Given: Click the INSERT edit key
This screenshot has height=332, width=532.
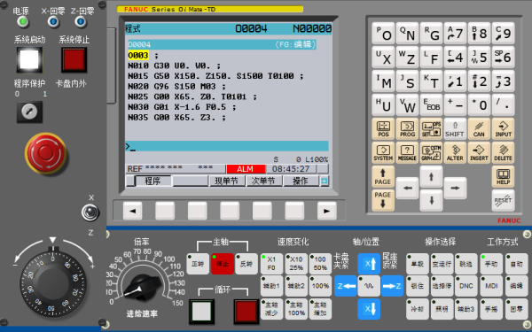Looking at the screenshot, I should 479,153.
